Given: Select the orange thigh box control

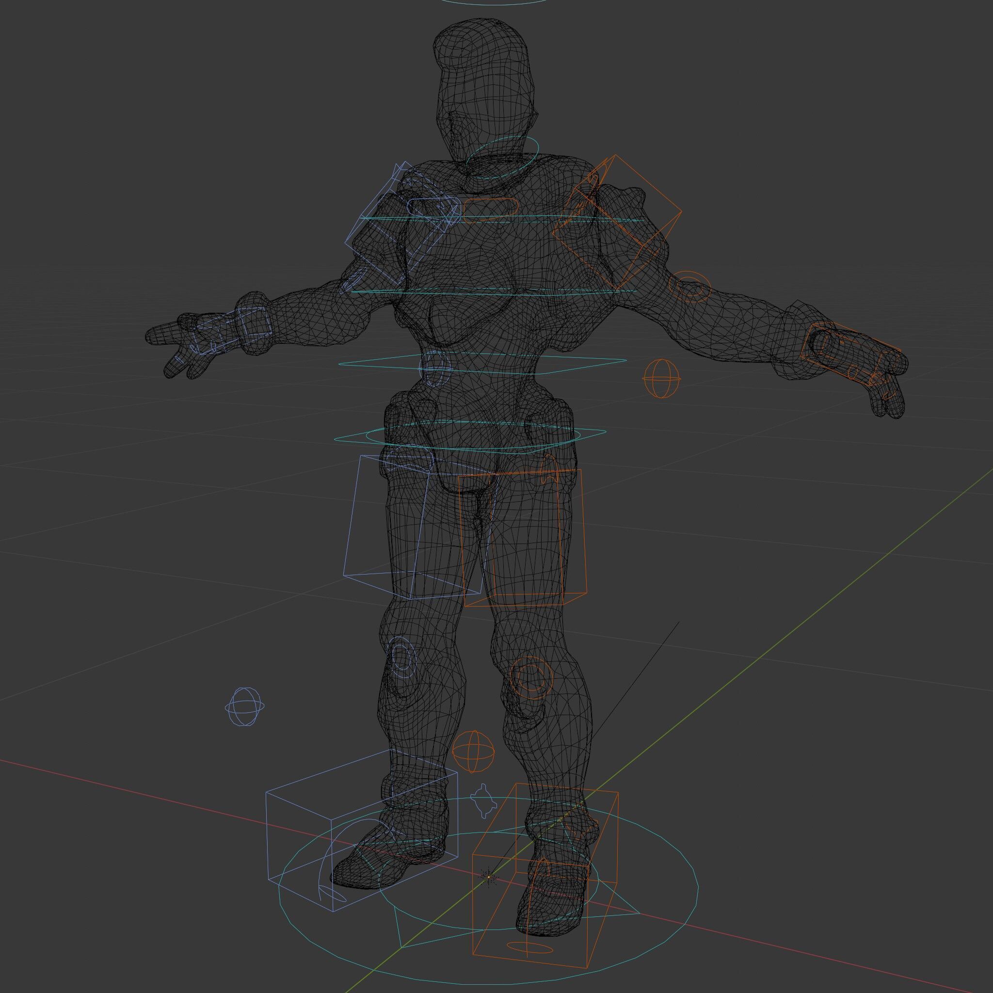Looking at the screenshot, I should coord(522,538).
